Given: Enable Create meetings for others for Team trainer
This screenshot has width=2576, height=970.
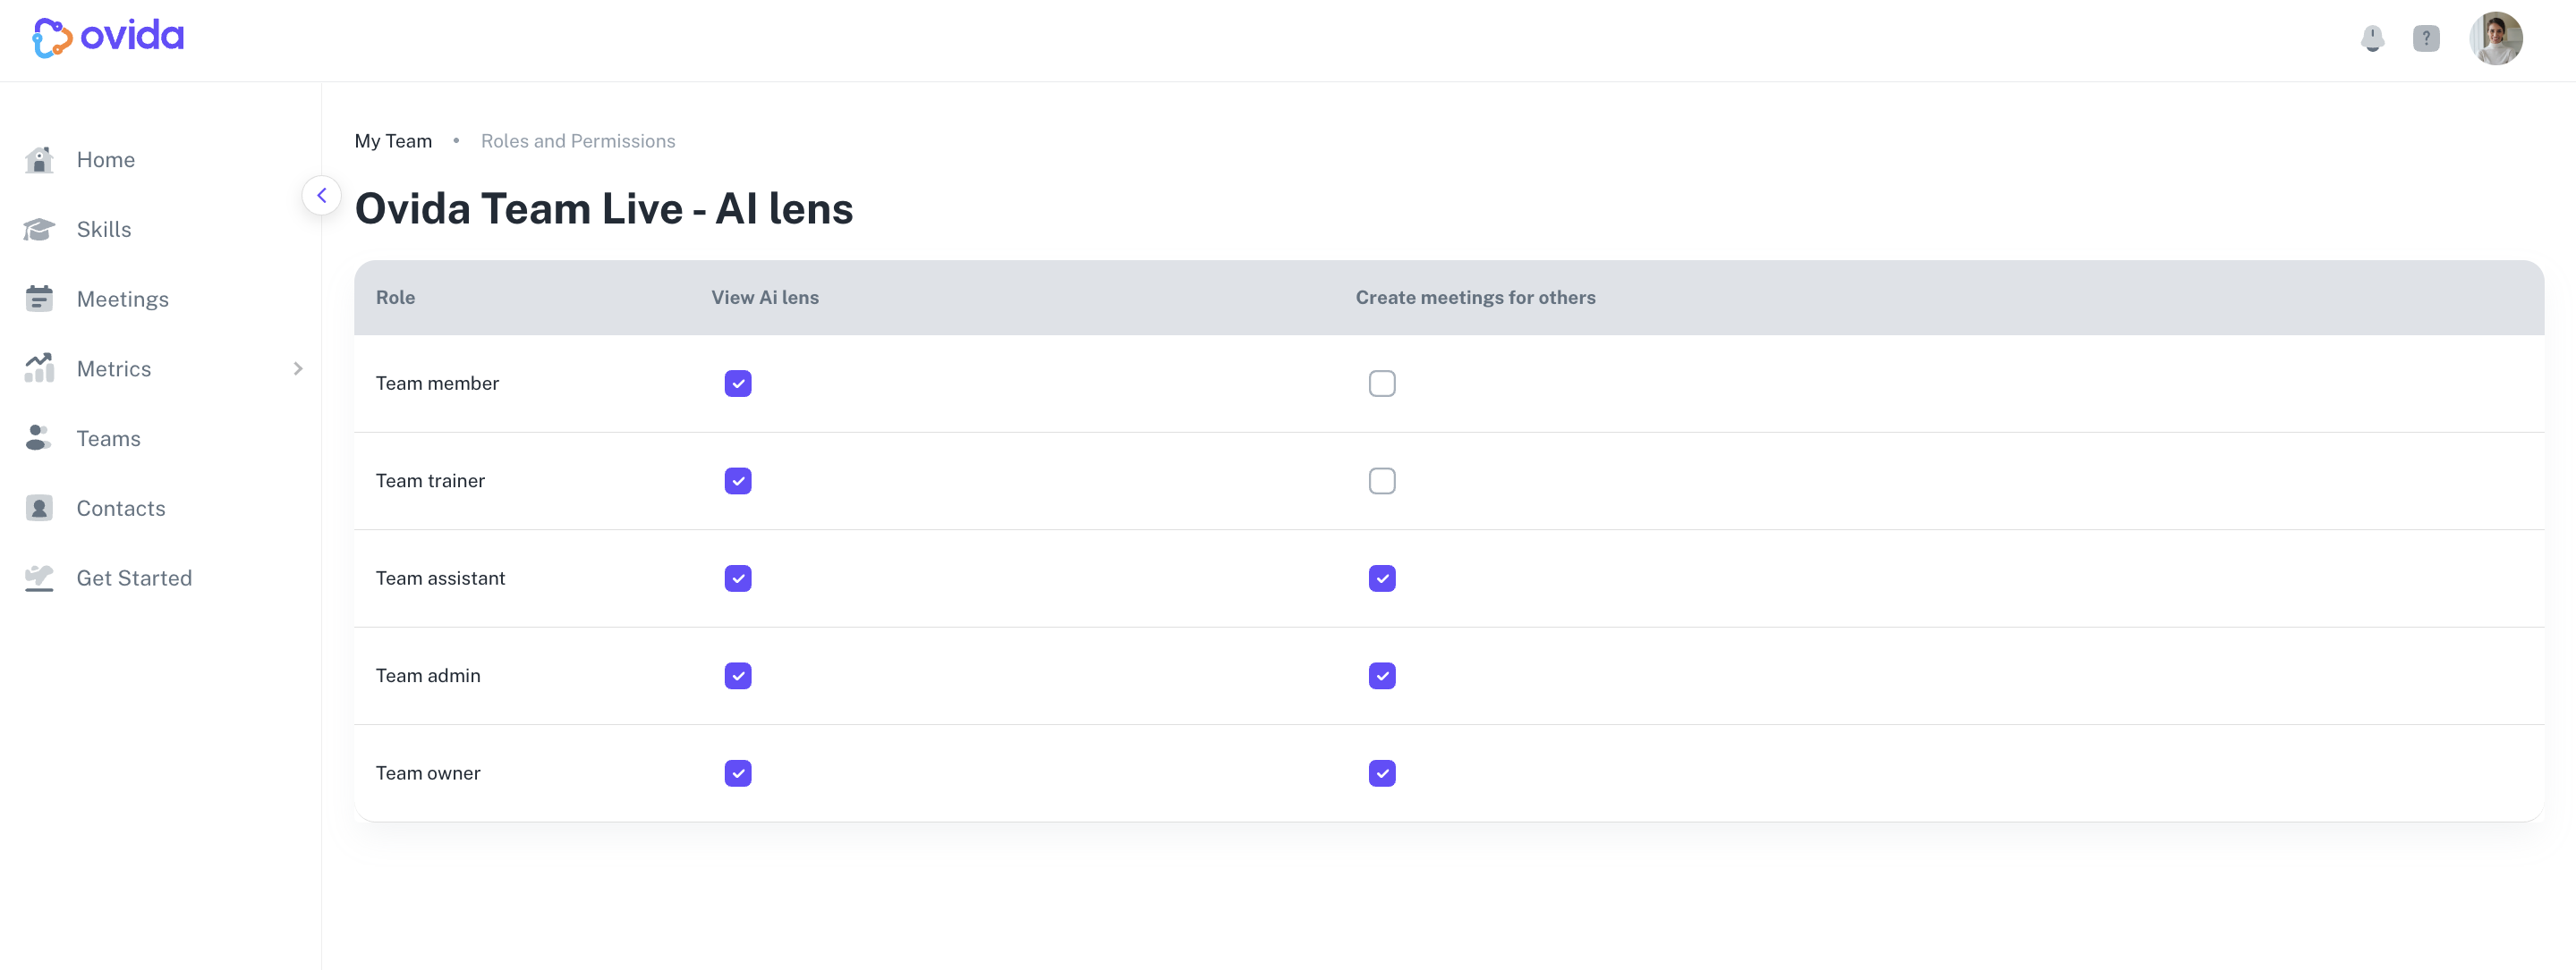Looking at the screenshot, I should coord(1382,482).
